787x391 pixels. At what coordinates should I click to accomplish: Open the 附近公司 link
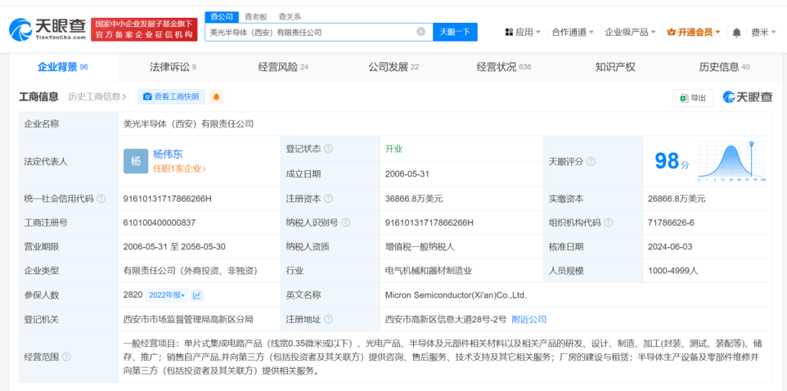click(529, 319)
